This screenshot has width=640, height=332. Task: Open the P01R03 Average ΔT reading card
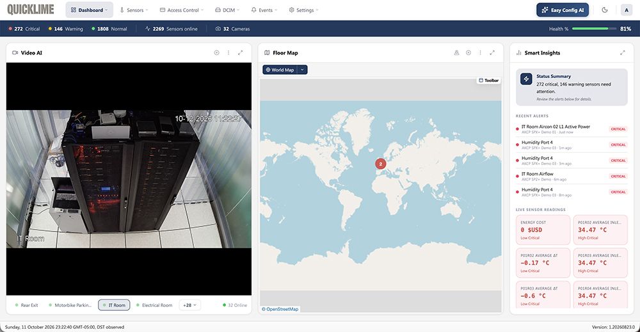(x=543, y=294)
